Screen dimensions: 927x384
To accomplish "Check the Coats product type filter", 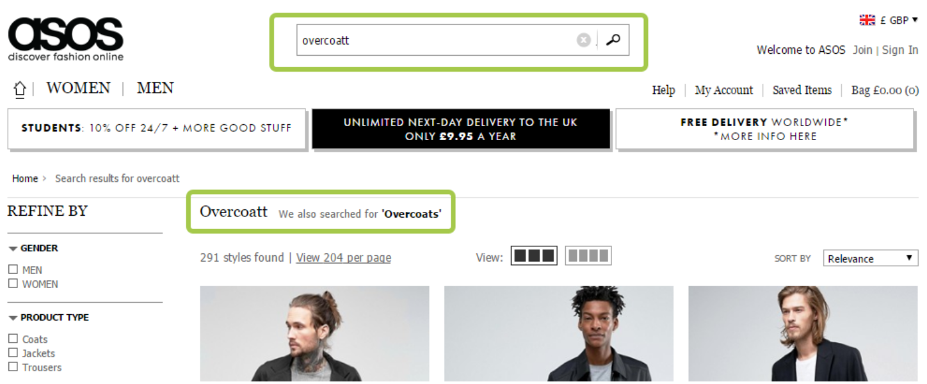I will (13, 339).
